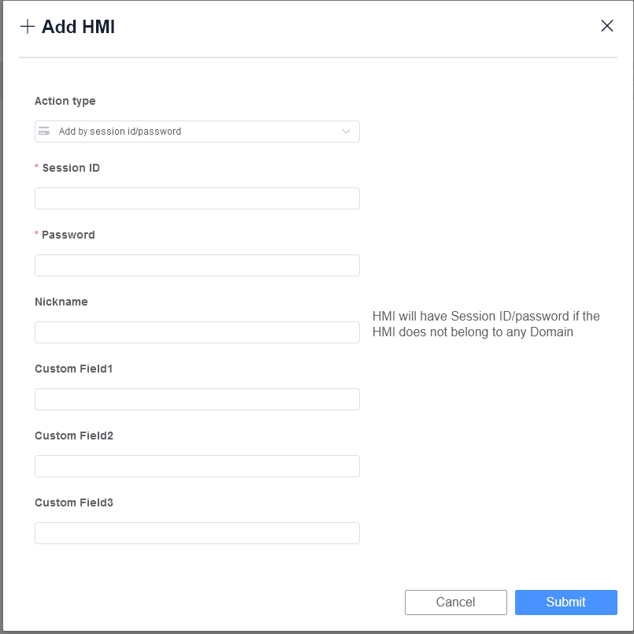634x634 pixels.
Task: Focus the Custom Field1 input
Action: (197, 399)
